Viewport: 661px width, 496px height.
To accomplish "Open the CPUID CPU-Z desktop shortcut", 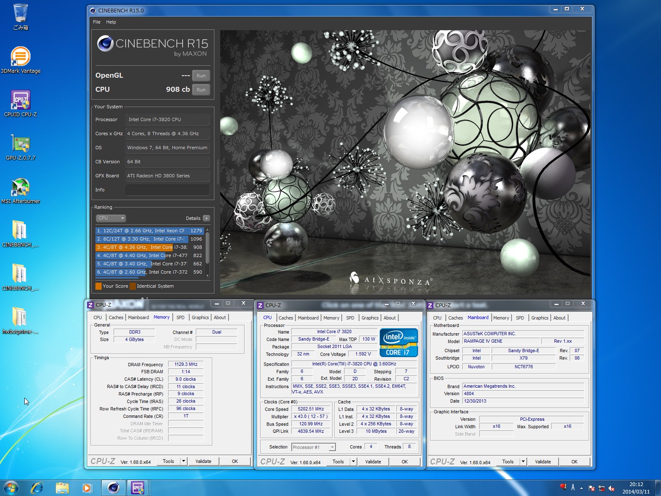I will coord(20,103).
